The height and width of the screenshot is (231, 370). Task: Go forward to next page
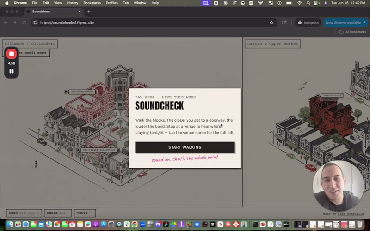(x=15, y=23)
